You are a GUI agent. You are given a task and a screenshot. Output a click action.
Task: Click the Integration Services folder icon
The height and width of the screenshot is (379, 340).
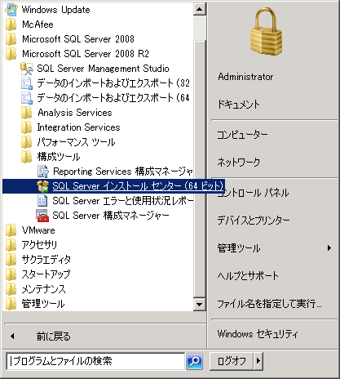[27, 127]
